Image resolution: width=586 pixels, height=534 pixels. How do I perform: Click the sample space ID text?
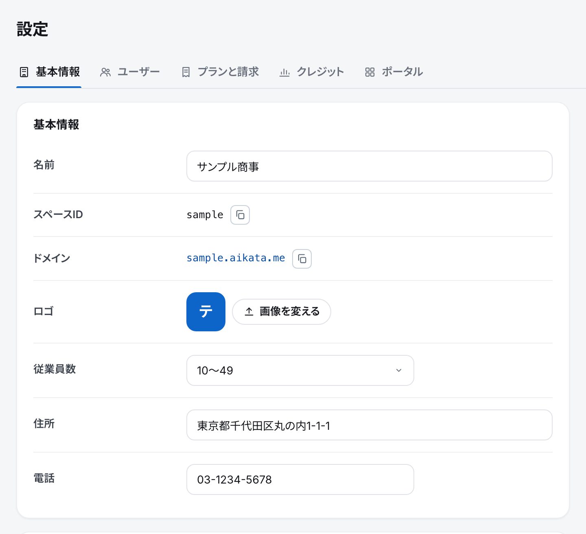205,215
